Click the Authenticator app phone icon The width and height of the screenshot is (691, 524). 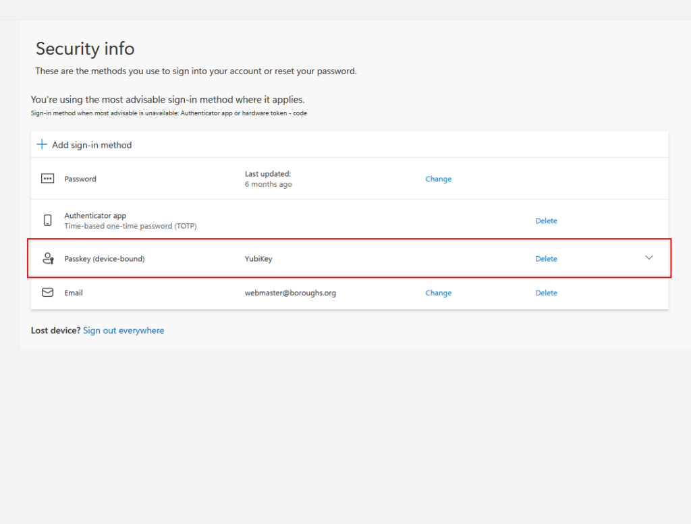[47, 221]
